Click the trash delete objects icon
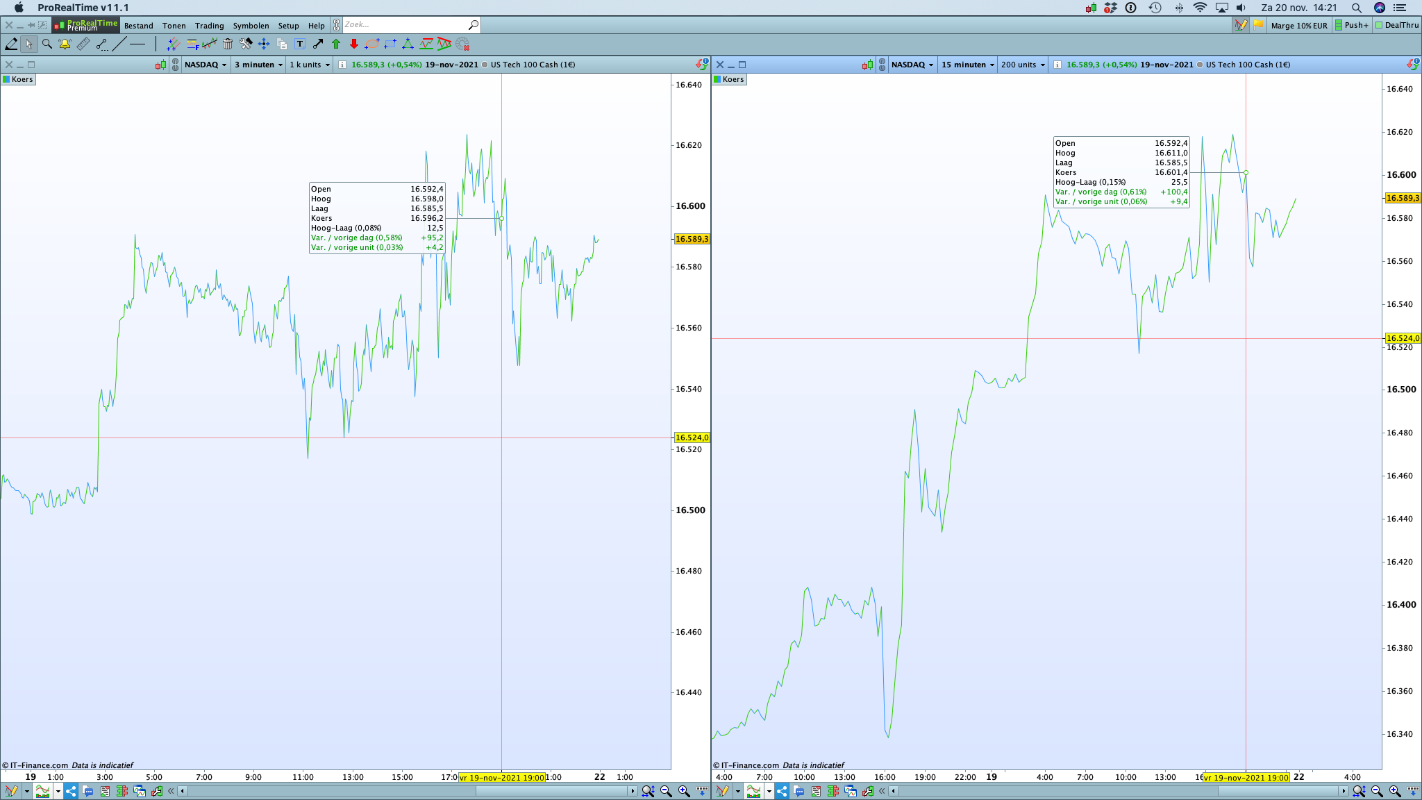Image resolution: width=1422 pixels, height=800 pixels. pos(228,44)
